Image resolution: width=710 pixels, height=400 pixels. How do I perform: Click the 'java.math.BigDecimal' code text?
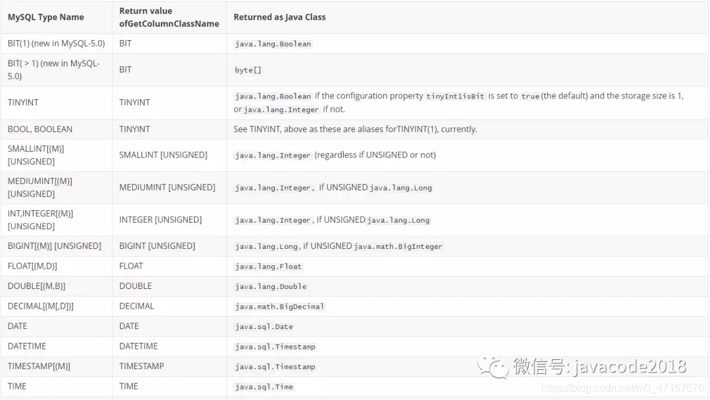(x=279, y=307)
